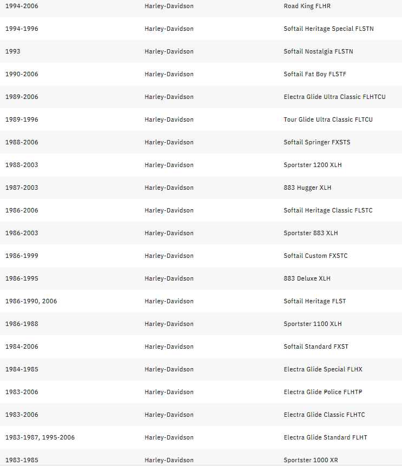
Task: Select Sportster 1100 XLH model
Action: pyautogui.click(x=313, y=324)
